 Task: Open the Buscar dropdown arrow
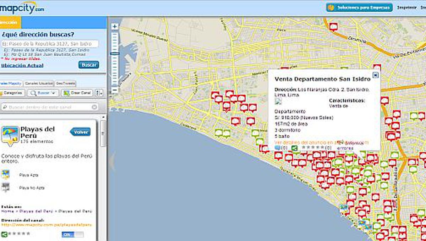53,93
